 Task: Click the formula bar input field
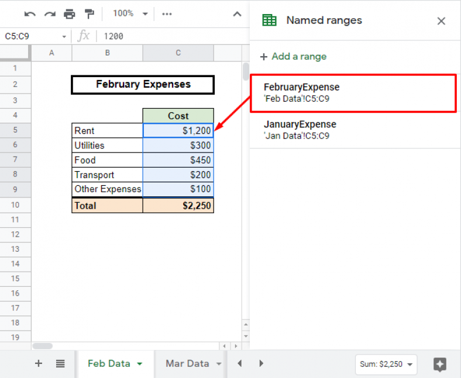pos(170,36)
